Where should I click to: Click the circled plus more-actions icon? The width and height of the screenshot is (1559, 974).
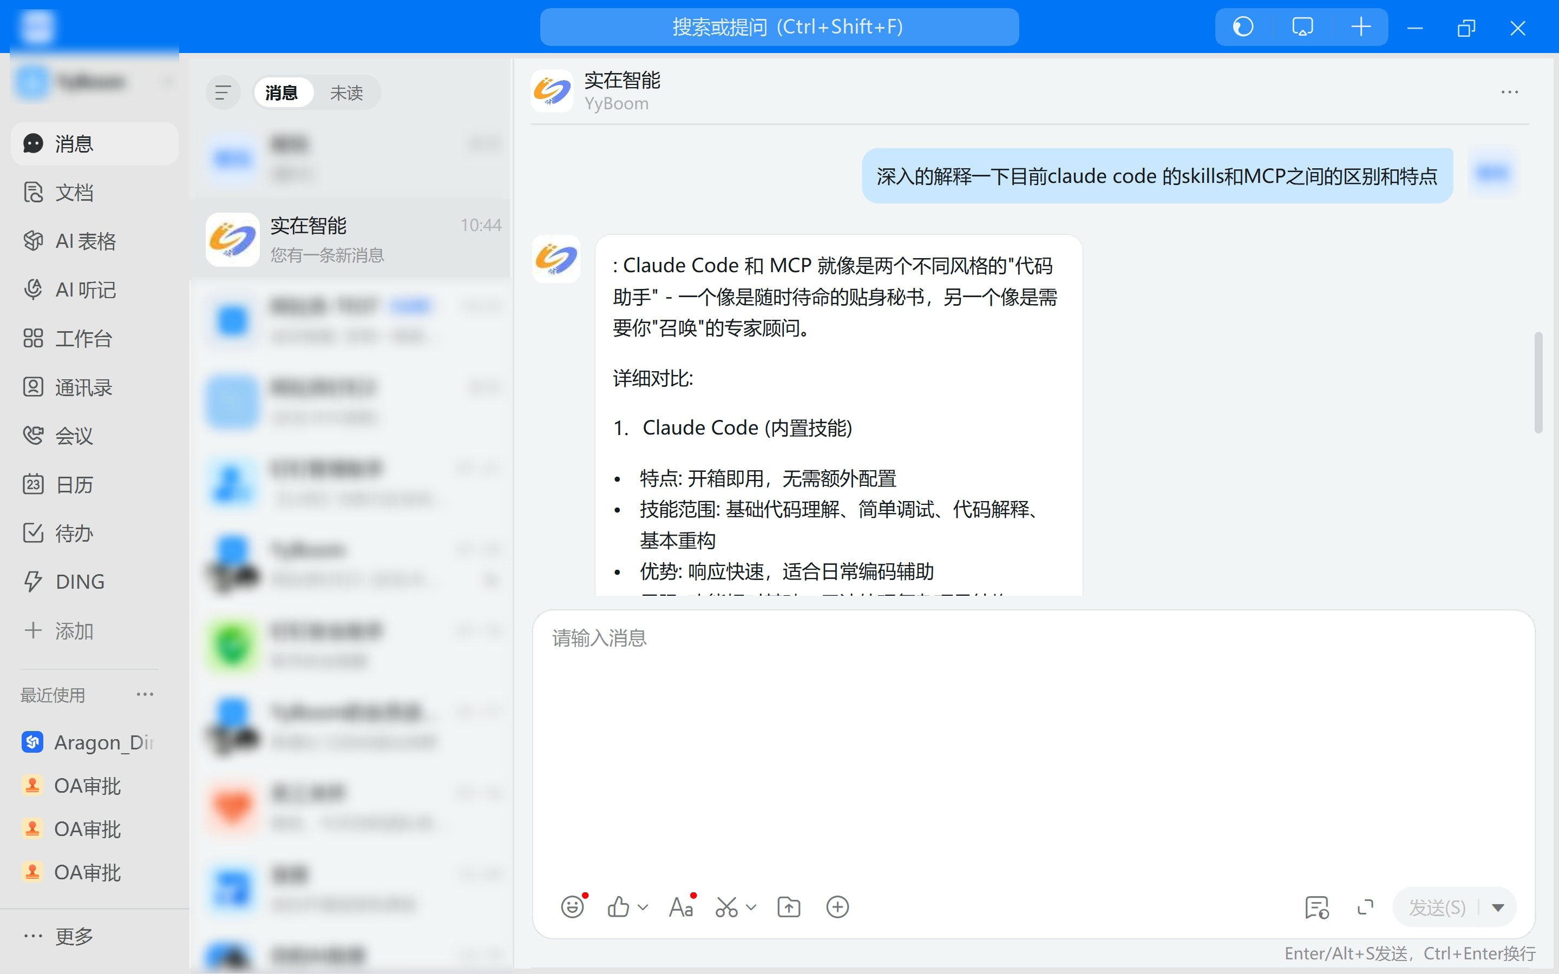tap(837, 907)
